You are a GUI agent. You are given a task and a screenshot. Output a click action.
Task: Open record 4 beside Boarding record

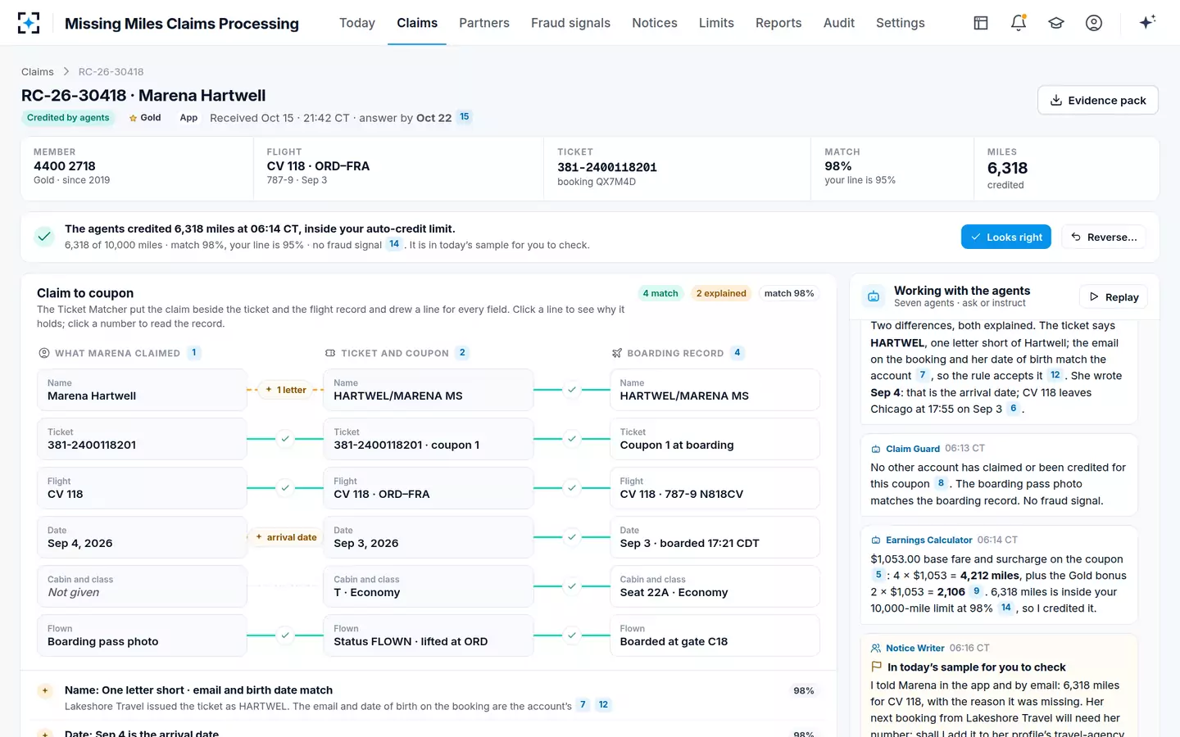(x=737, y=353)
